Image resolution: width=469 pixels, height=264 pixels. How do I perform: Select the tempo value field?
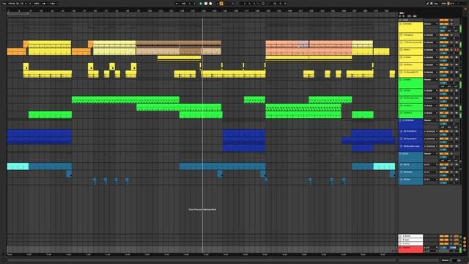click(12, 4)
